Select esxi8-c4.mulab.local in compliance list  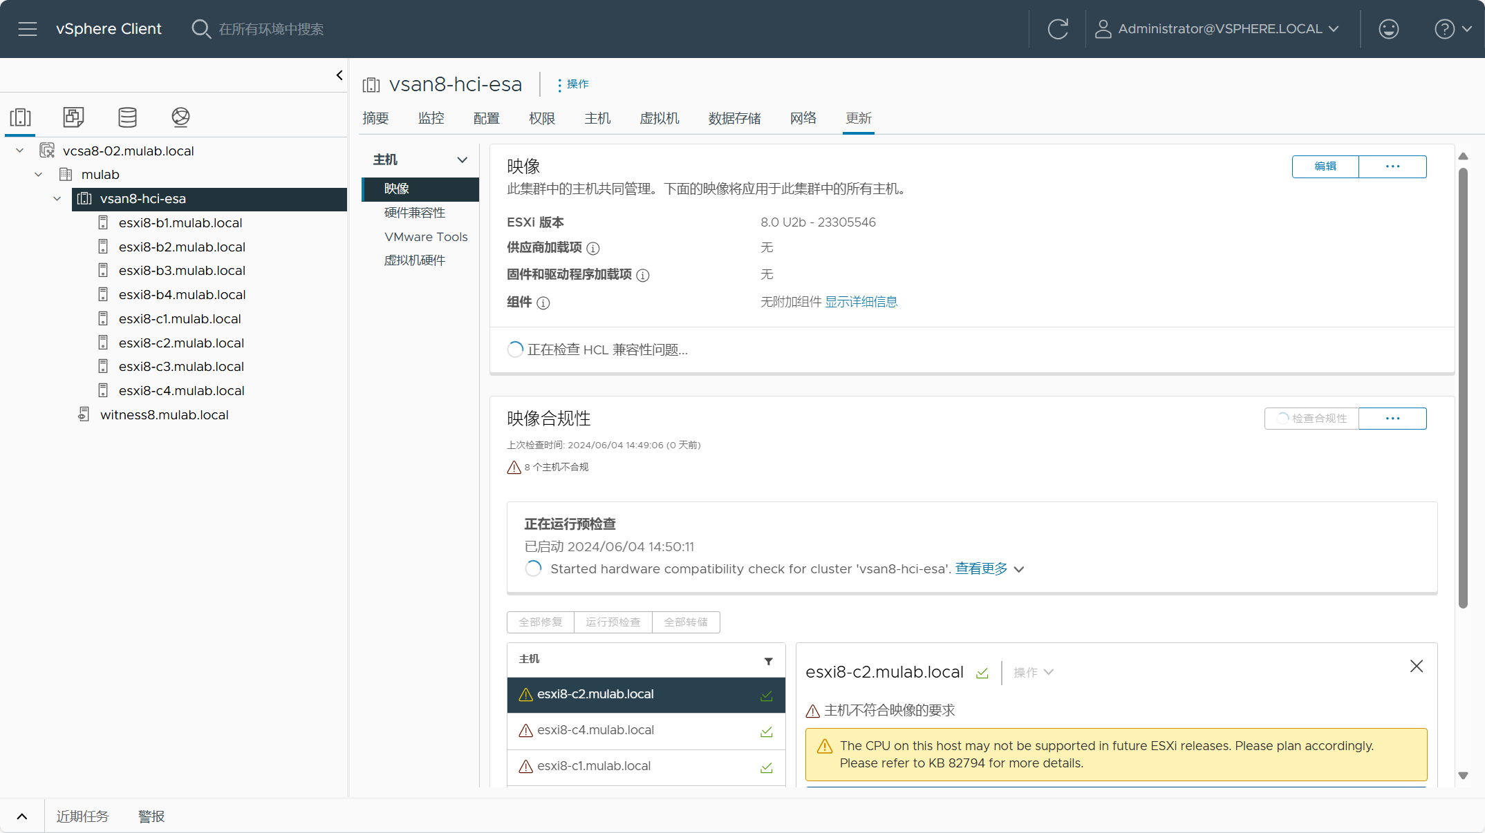[x=646, y=731]
